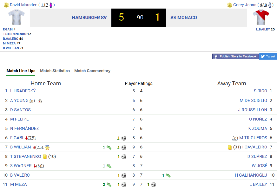The height and width of the screenshot is (190, 277).
Task: Click the trophy icon next to David Marsden
Action: pyautogui.click(x=6, y=5)
